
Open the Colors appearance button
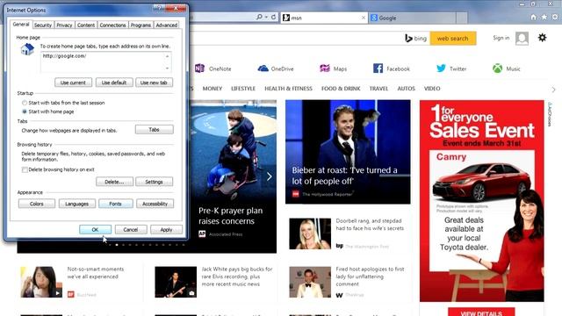(37, 204)
